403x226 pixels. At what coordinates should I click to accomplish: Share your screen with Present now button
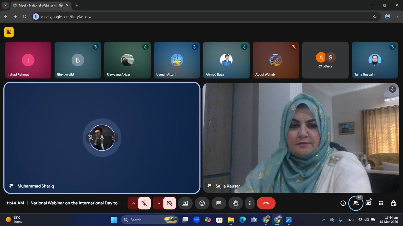(185, 203)
